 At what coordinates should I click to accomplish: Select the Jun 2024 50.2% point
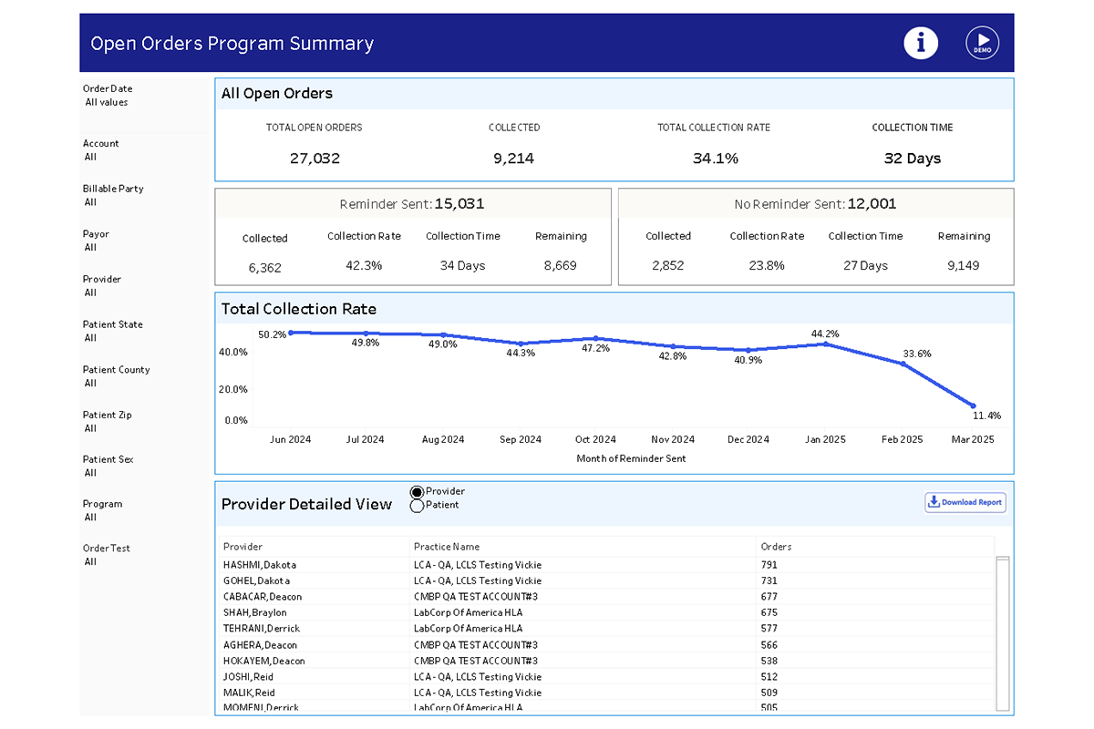tap(291, 334)
